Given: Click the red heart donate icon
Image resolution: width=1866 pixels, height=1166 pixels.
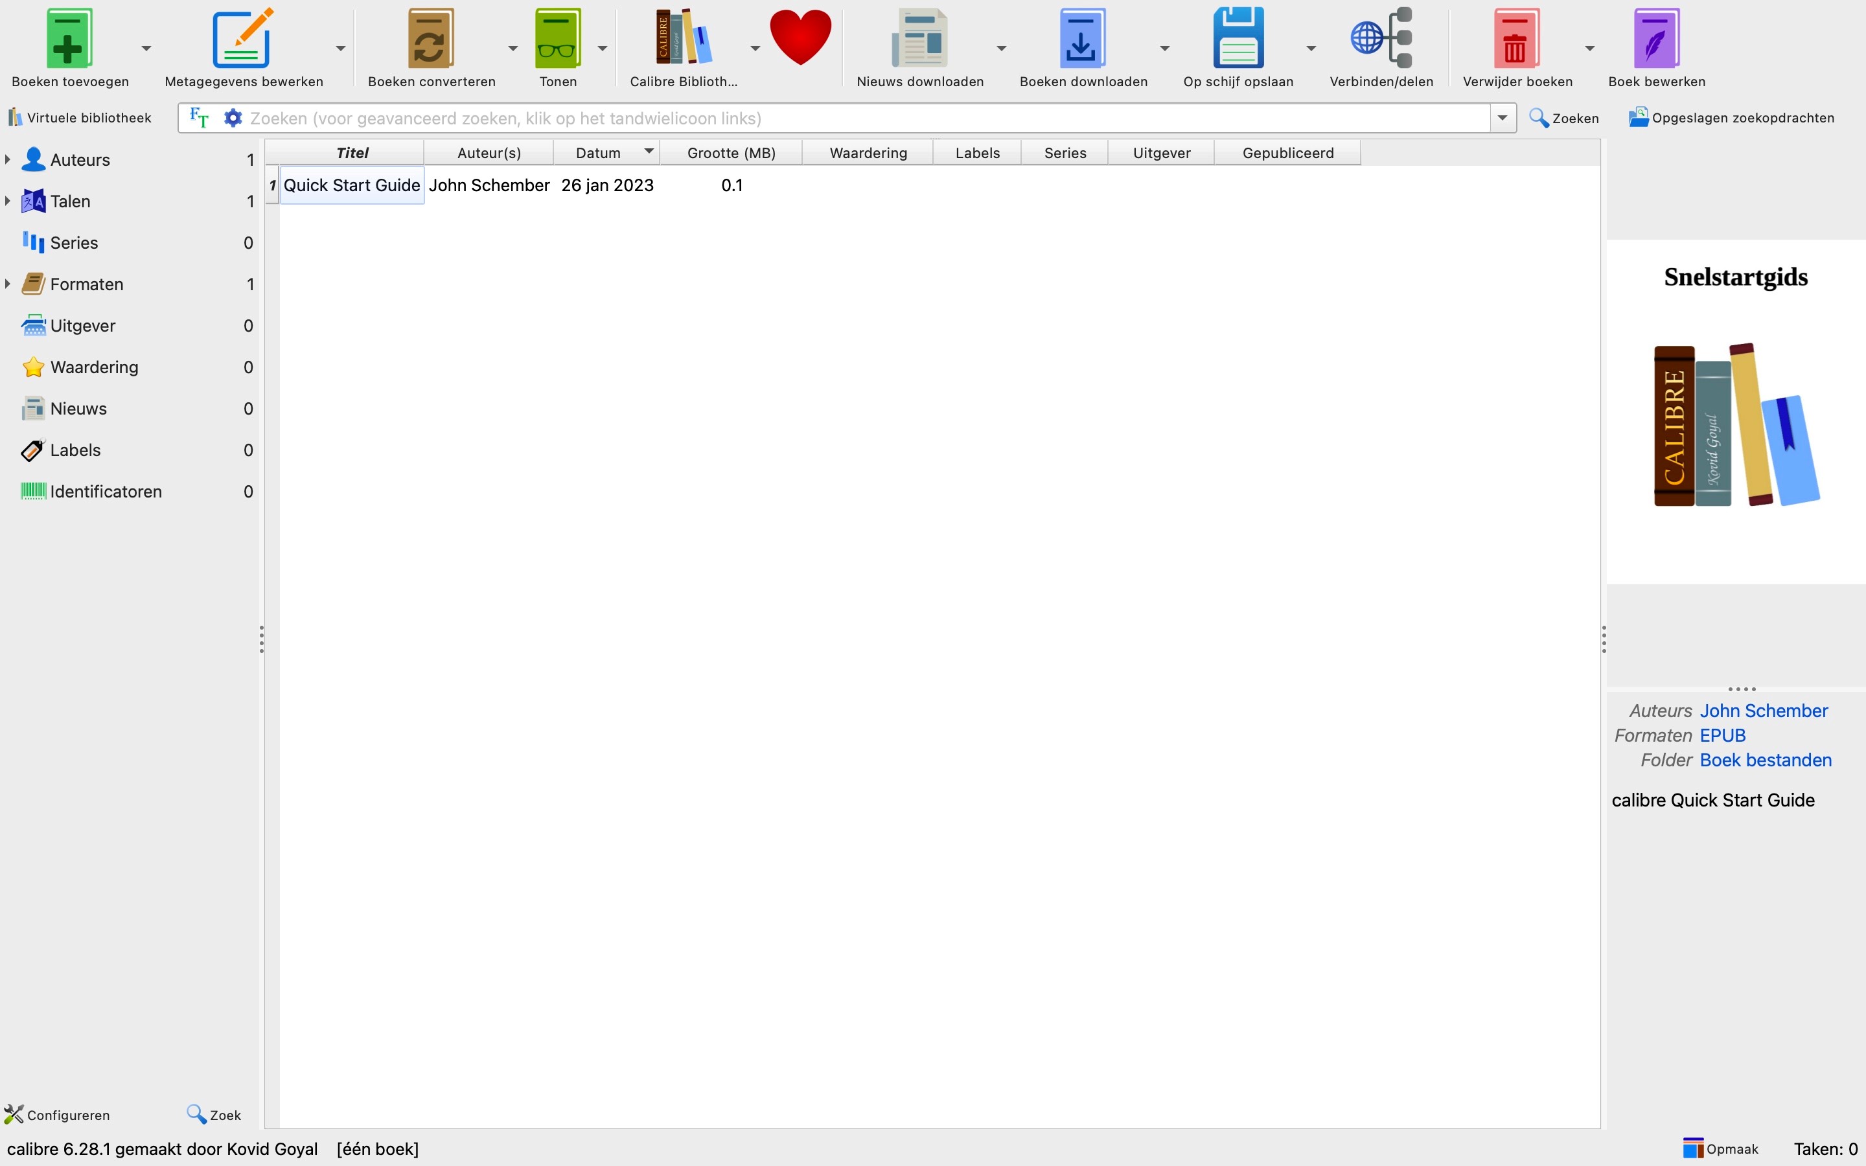Looking at the screenshot, I should (800, 37).
